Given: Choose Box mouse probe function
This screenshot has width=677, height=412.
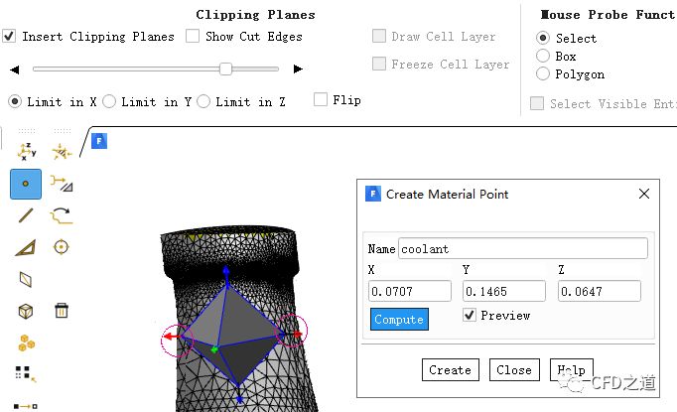Looking at the screenshot, I should click(x=543, y=56).
